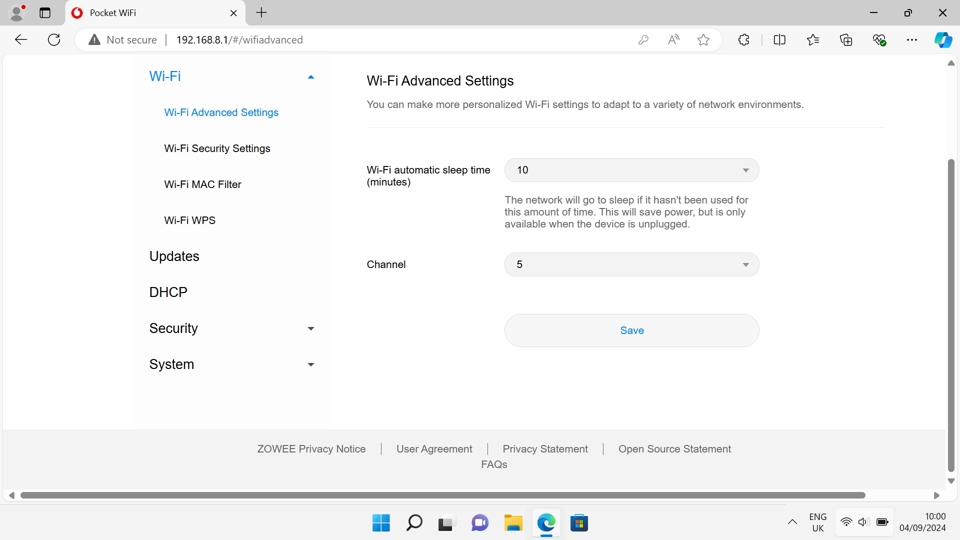Go to Wi-Fi MAC Filter page
This screenshot has height=540, width=960.
[x=202, y=184]
